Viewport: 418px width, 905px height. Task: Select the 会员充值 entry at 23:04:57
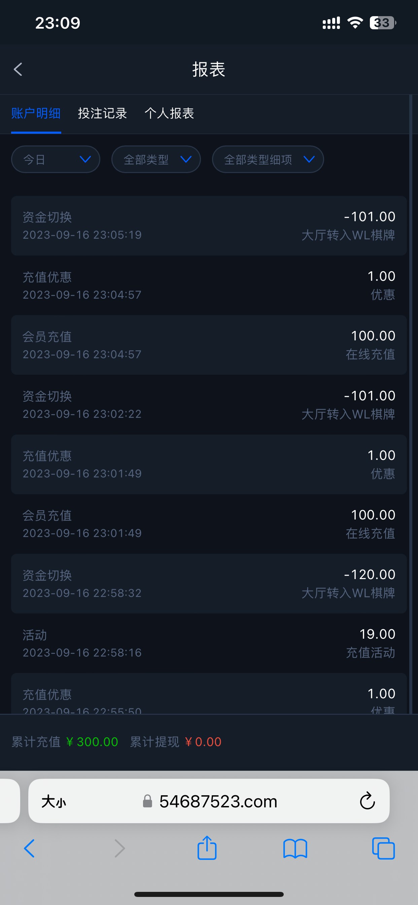(209, 345)
